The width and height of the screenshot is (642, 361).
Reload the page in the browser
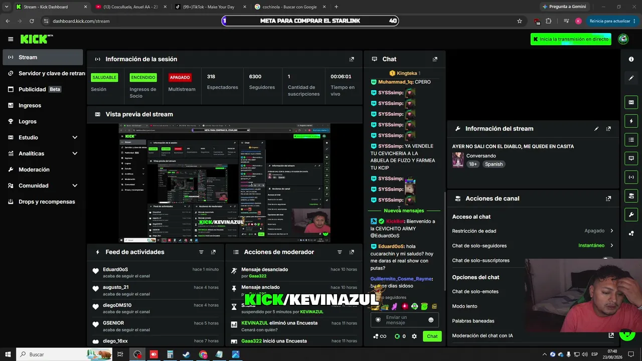tap(32, 21)
